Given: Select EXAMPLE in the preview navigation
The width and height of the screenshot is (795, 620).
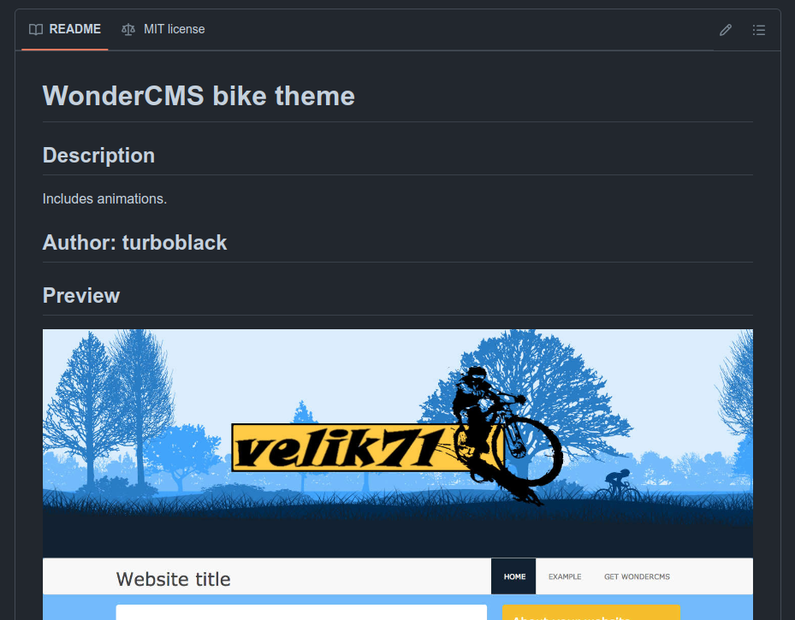Looking at the screenshot, I should click(x=565, y=576).
